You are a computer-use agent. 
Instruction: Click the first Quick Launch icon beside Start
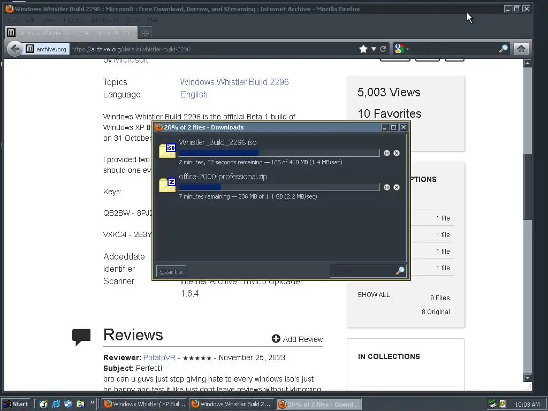pos(43,404)
